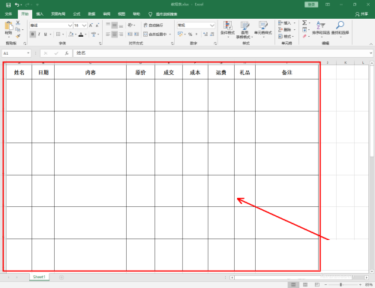Select the Sheet1 worksheet tab
The width and height of the screenshot is (375, 288).
(x=39, y=277)
